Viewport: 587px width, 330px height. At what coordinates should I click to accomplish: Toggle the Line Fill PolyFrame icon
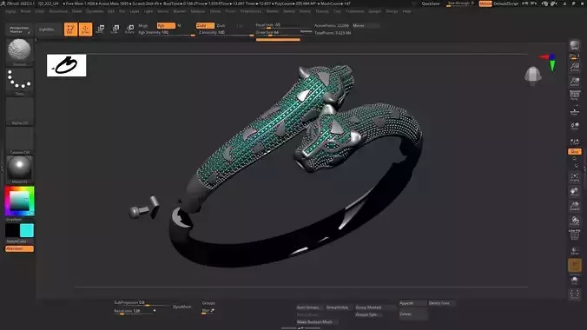(x=575, y=234)
